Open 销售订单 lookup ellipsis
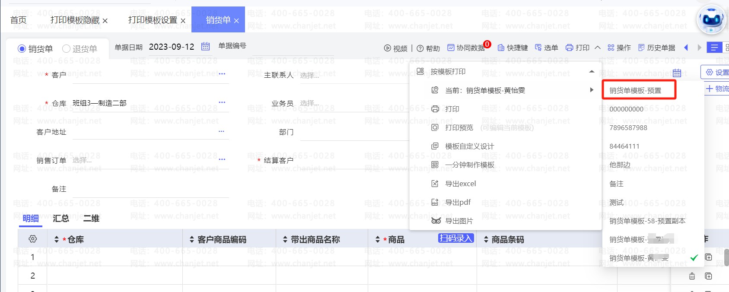The width and height of the screenshot is (729, 292). point(222,159)
